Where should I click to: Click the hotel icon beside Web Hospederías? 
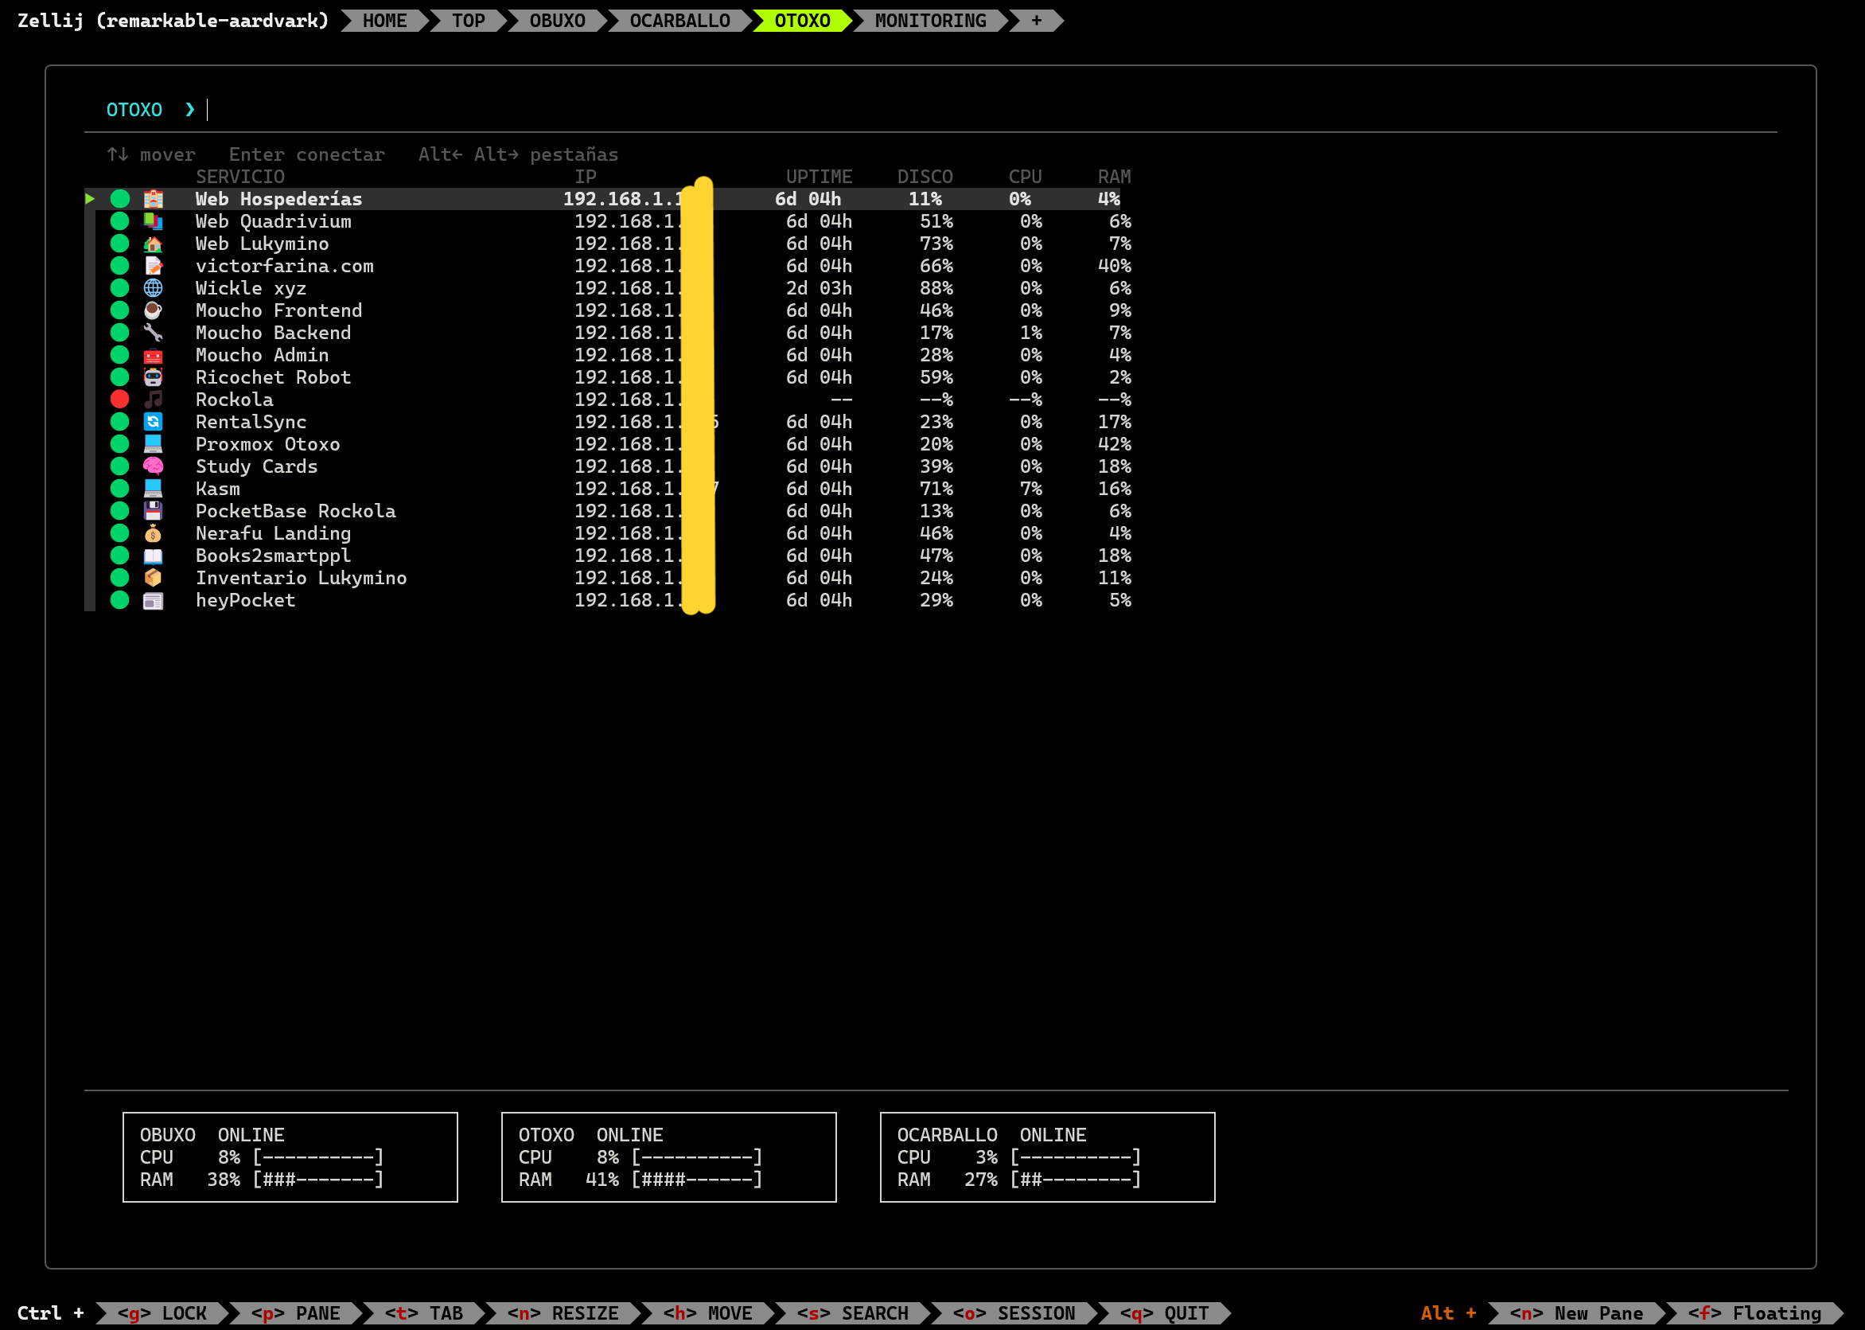153,199
